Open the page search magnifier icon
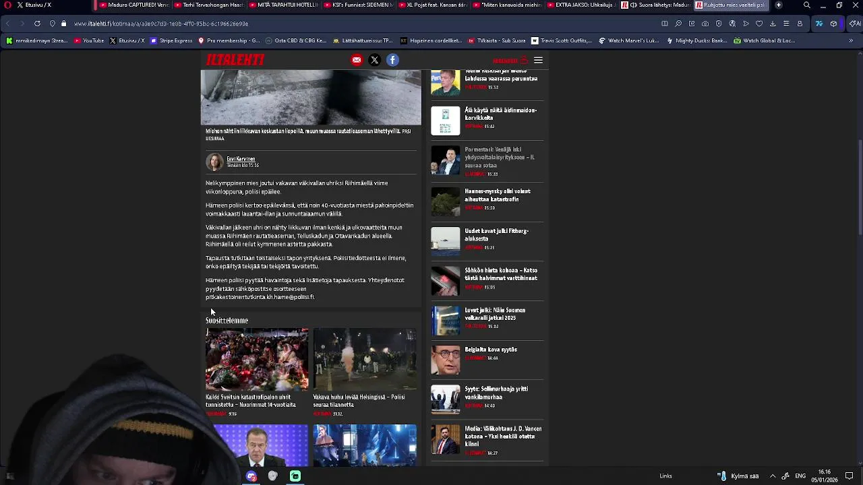The width and height of the screenshot is (863, 485). point(678,24)
